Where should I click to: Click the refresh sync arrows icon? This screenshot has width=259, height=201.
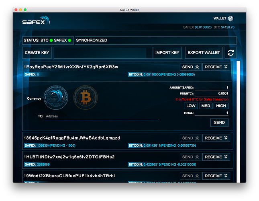pos(230,53)
